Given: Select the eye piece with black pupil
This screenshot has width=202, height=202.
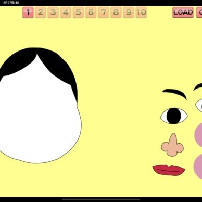Looking at the screenshot, I should click(x=174, y=116).
